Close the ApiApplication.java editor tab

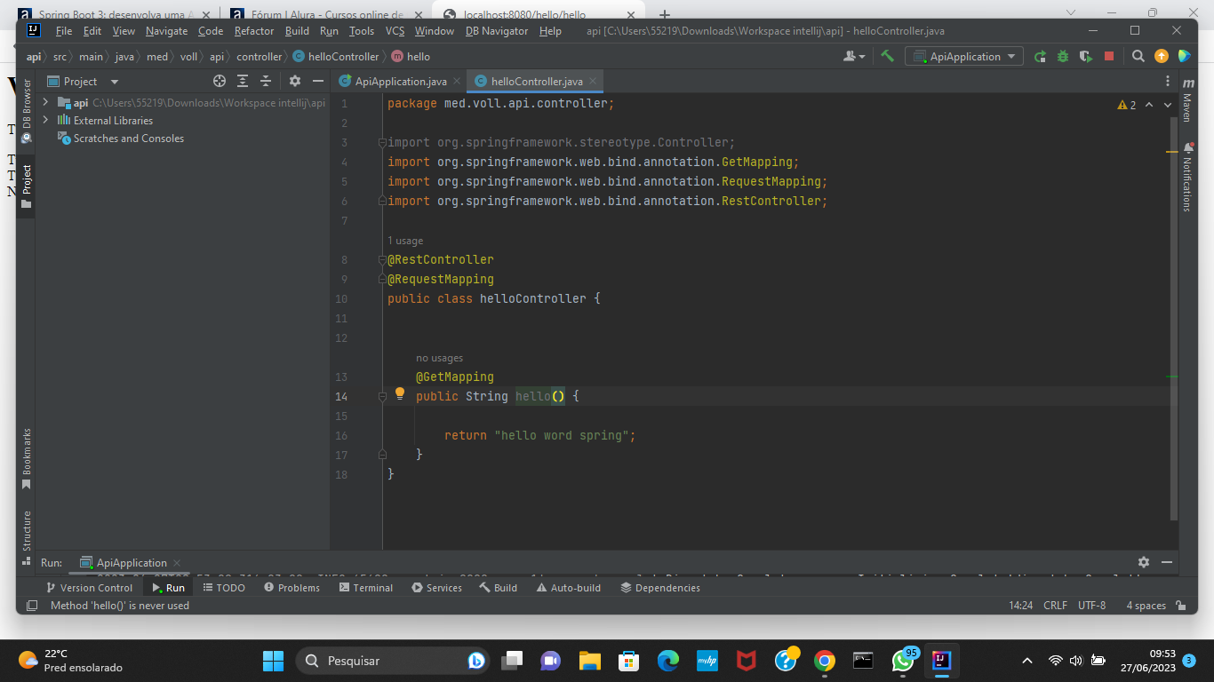point(457,81)
